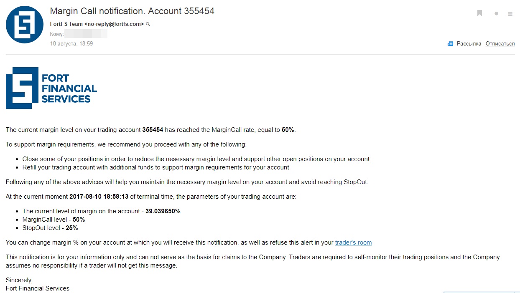Click the sender name FortFS Team
The height and width of the screenshot is (293, 520).
[66, 24]
